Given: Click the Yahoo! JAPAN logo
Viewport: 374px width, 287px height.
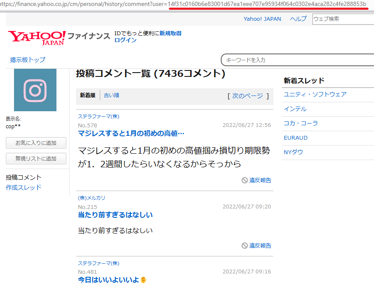Looking at the screenshot, I should tap(37, 37).
